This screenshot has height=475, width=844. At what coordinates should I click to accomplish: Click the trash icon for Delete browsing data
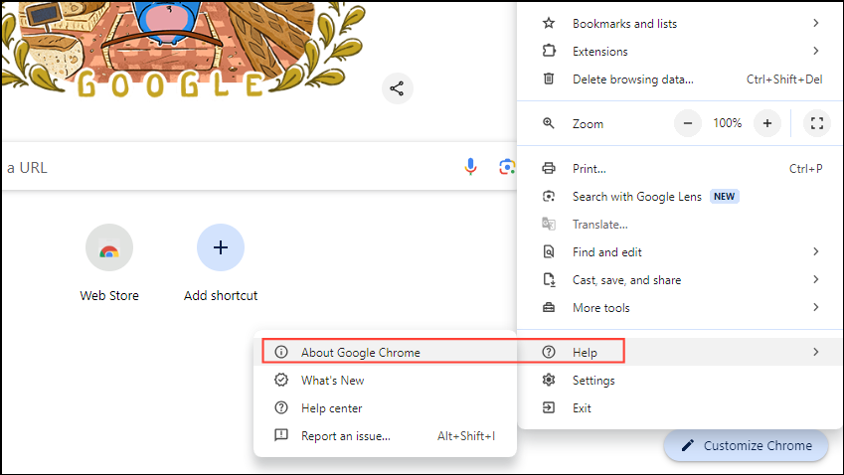549,79
